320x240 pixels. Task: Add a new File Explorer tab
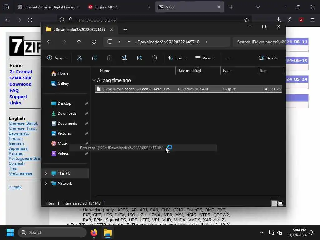pyautogui.click(x=125, y=30)
